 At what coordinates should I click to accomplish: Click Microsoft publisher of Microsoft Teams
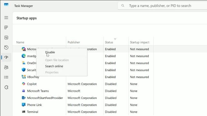pos(74,91)
